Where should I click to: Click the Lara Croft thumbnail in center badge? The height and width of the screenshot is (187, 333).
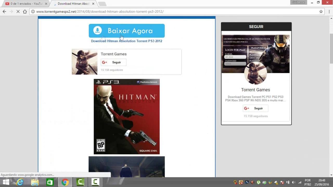coord(85,62)
